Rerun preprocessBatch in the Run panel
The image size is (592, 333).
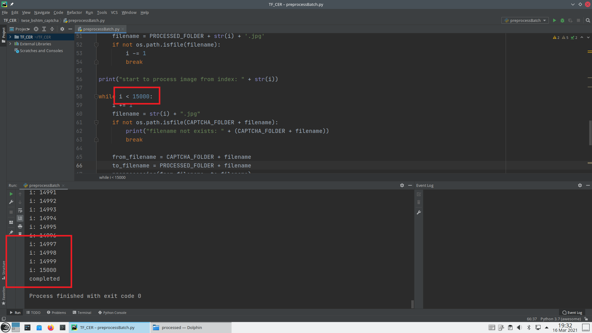point(11,194)
